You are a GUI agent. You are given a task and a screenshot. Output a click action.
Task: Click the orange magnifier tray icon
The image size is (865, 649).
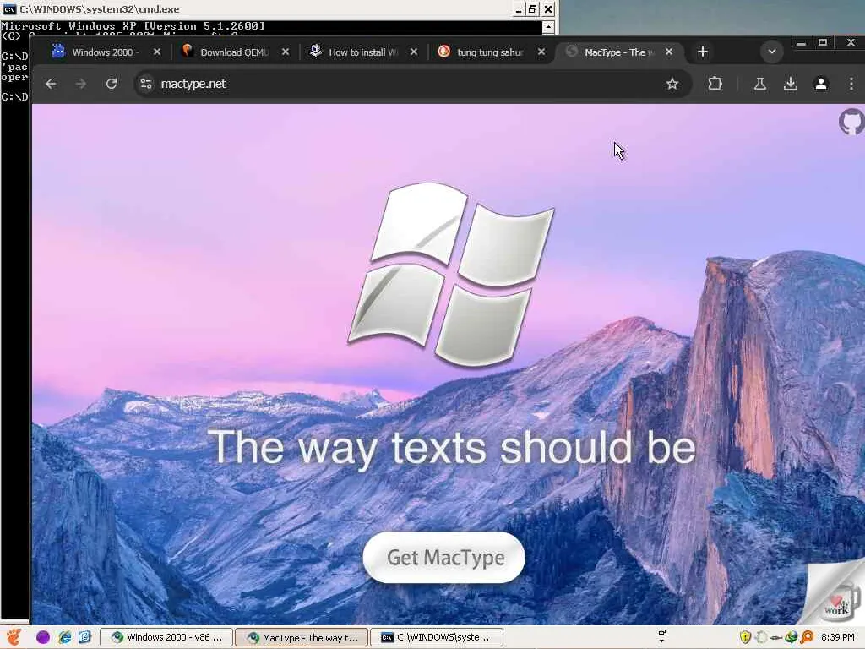click(807, 637)
